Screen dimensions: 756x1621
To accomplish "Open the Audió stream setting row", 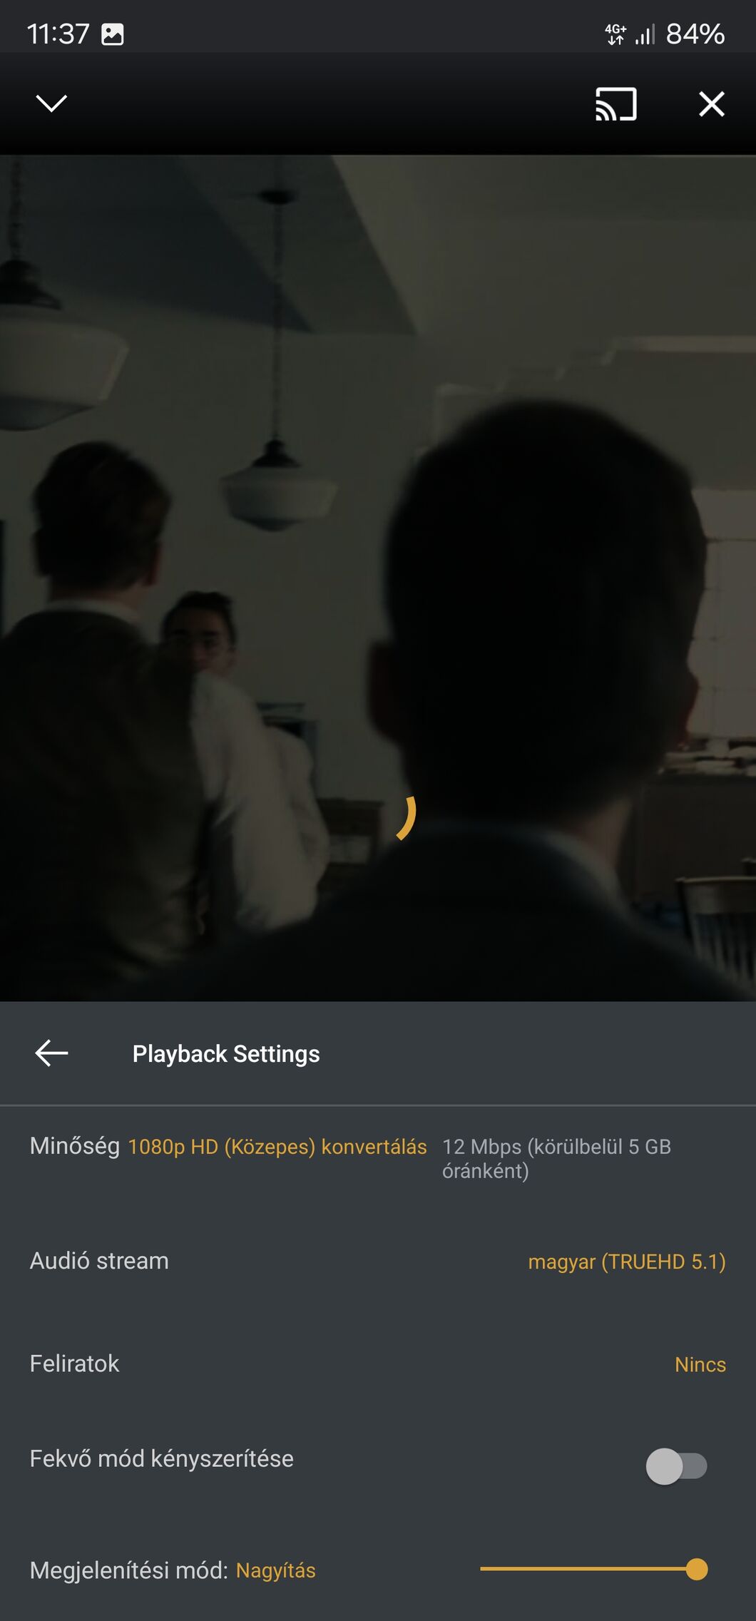I will point(378,1261).
